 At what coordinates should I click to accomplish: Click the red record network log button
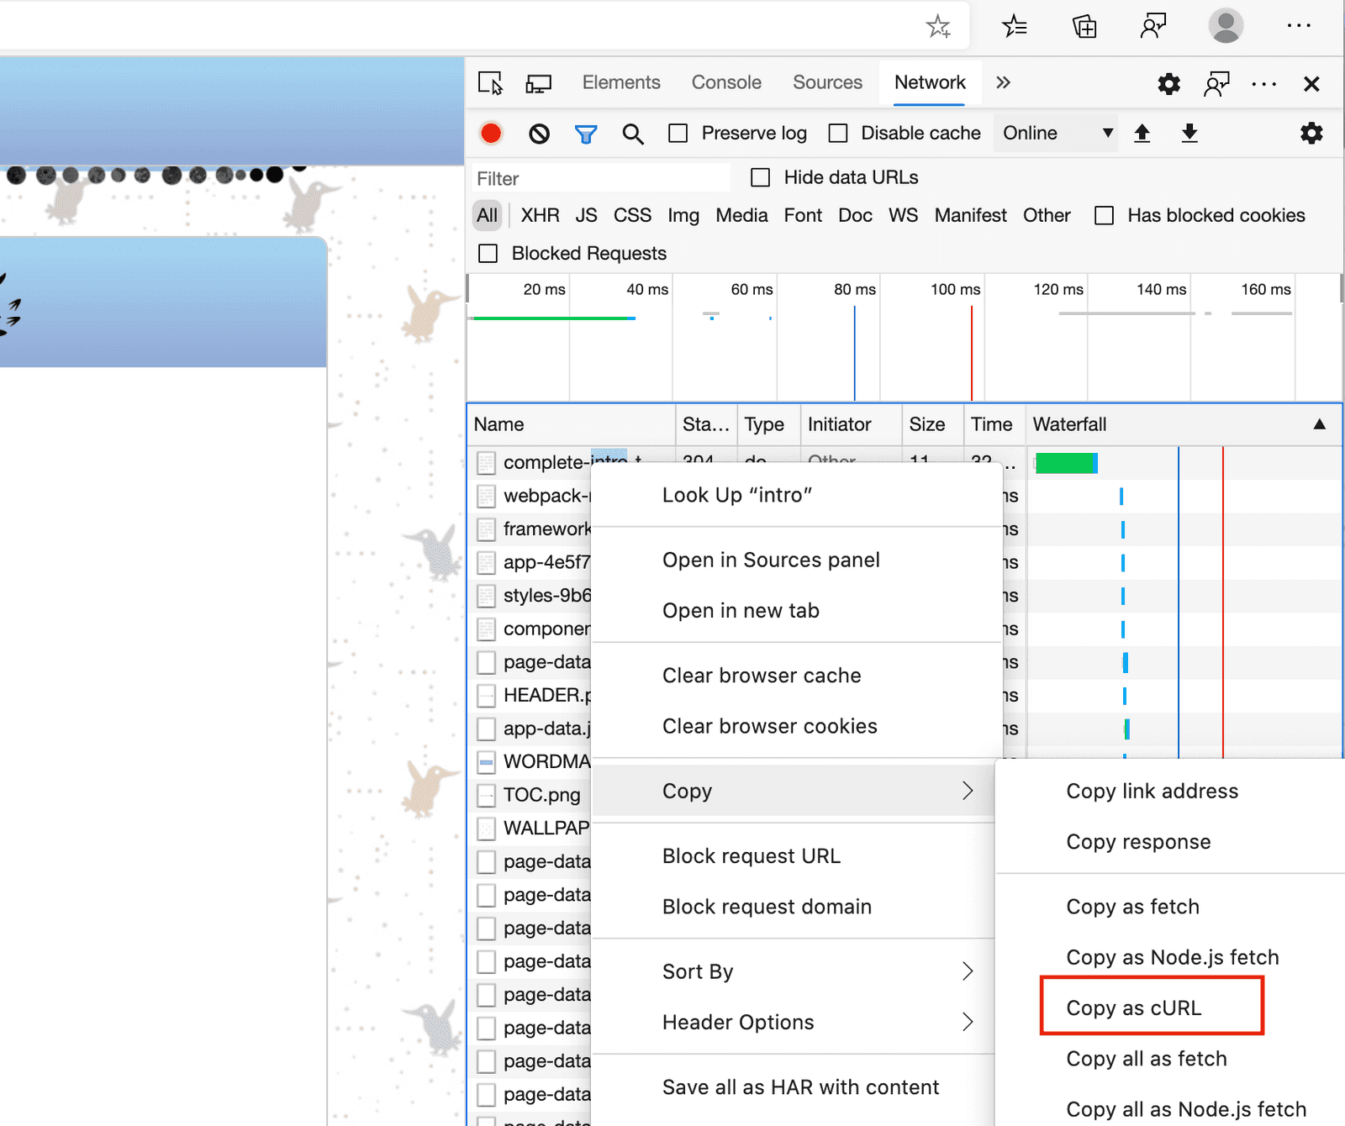coord(491,133)
